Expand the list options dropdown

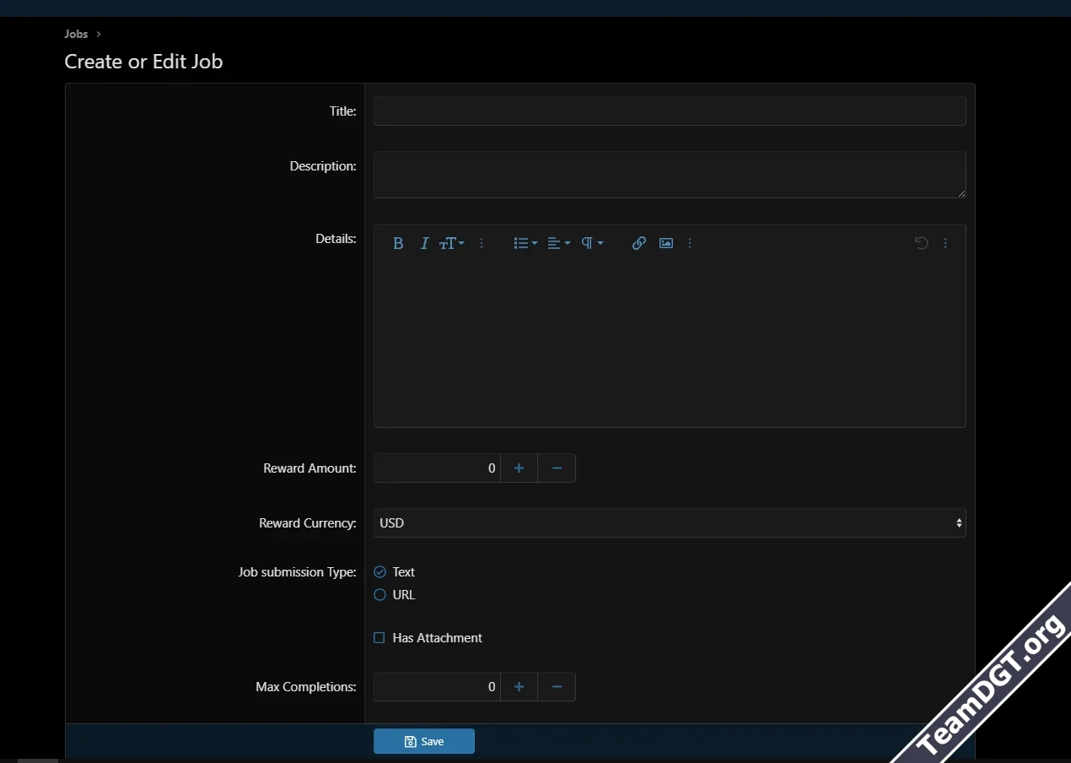[x=525, y=243]
